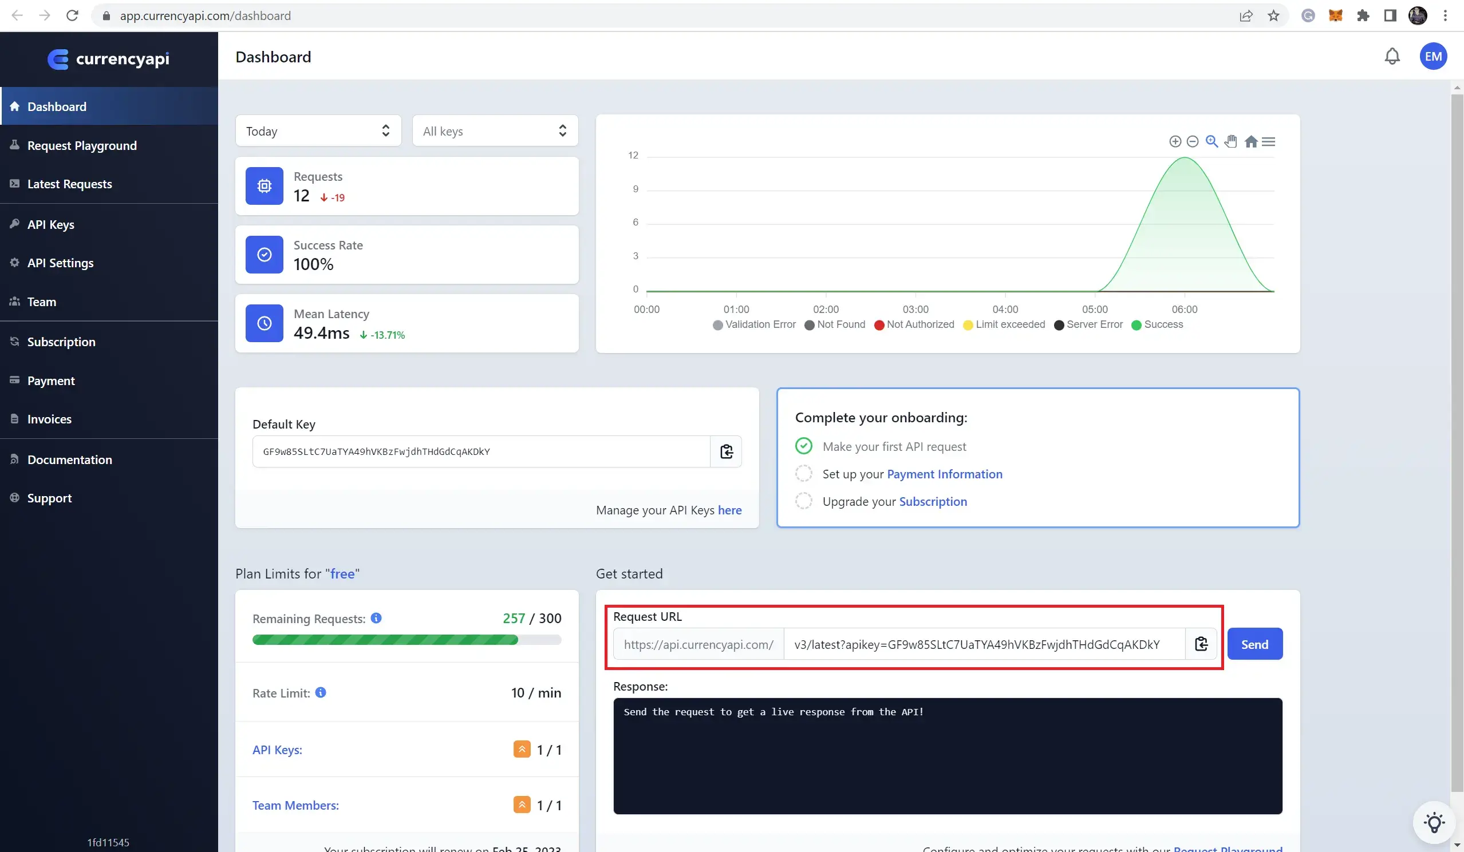Click the Team Members limit link

tap(295, 805)
